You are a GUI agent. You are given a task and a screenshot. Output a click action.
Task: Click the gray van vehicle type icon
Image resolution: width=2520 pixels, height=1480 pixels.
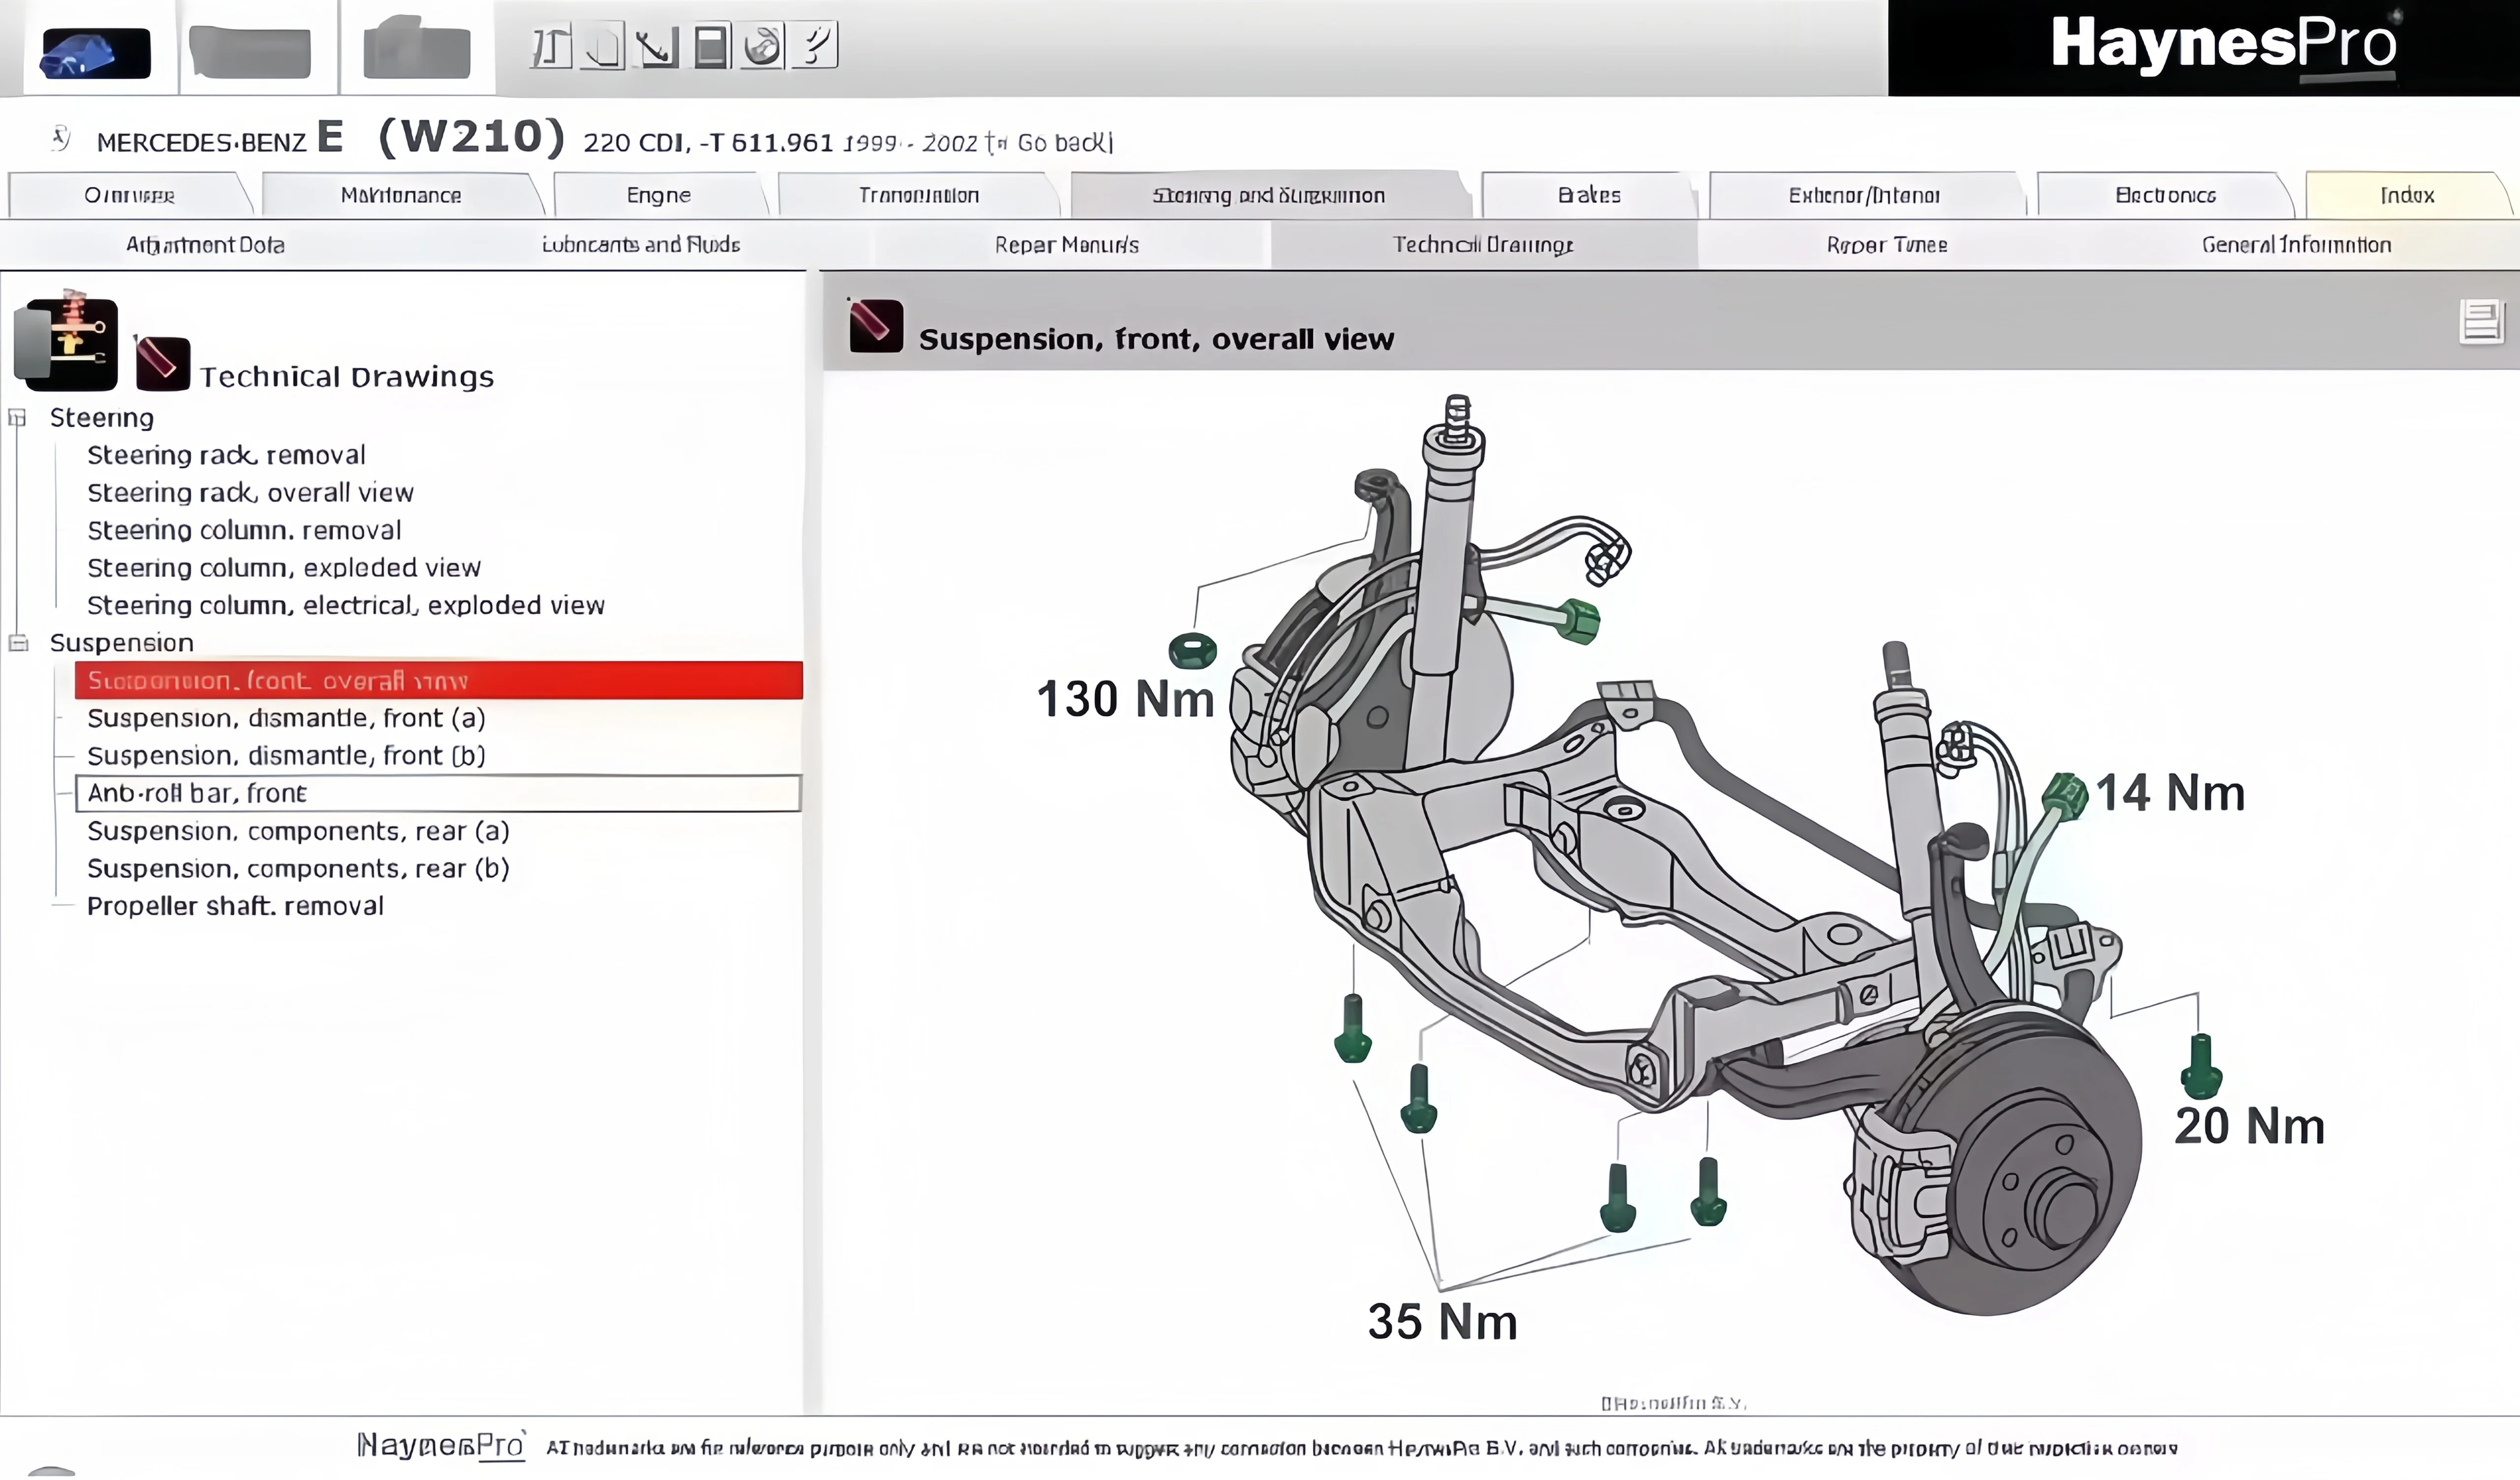point(250,52)
